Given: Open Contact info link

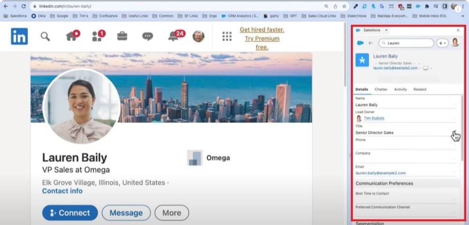Looking at the screenshot, I should tap(62, 191).
